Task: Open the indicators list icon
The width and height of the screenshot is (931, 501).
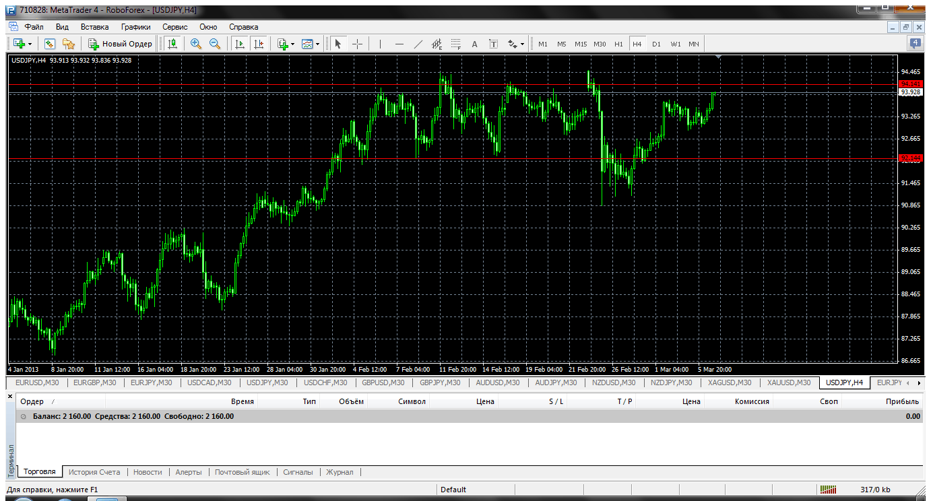Action: point(283,44)
